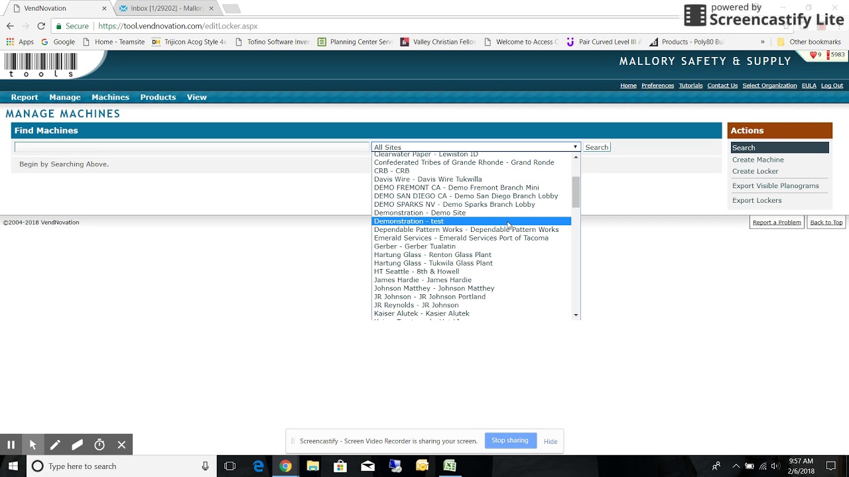The height and width of the screenshot is (477, 849).
Task: Click the Search button beside the sites dropdown
Action: click(x=596, y=147)
